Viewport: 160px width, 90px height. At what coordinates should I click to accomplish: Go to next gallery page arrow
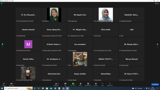pyautogui.click(x=157, y=44)
